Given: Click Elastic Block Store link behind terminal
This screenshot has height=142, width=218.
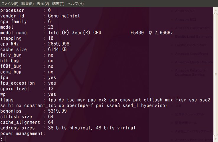Looking at the screenshot, I should pyautogui.click(x=191, y=45).
